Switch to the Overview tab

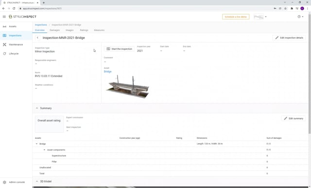tap(40, 30)
